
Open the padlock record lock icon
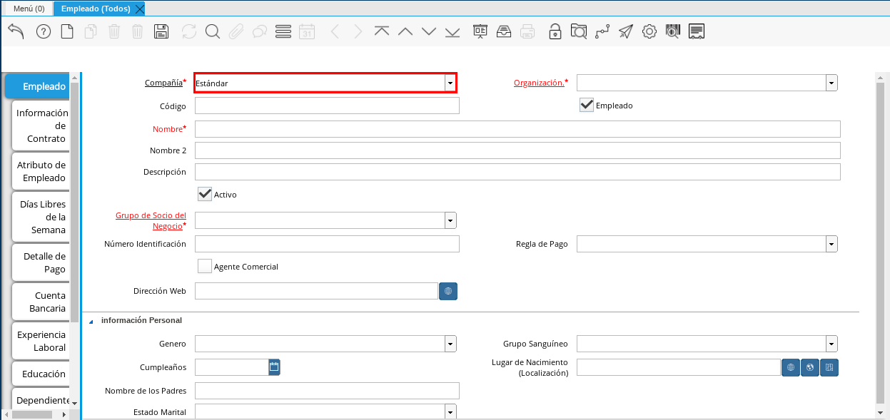[555, 31]
